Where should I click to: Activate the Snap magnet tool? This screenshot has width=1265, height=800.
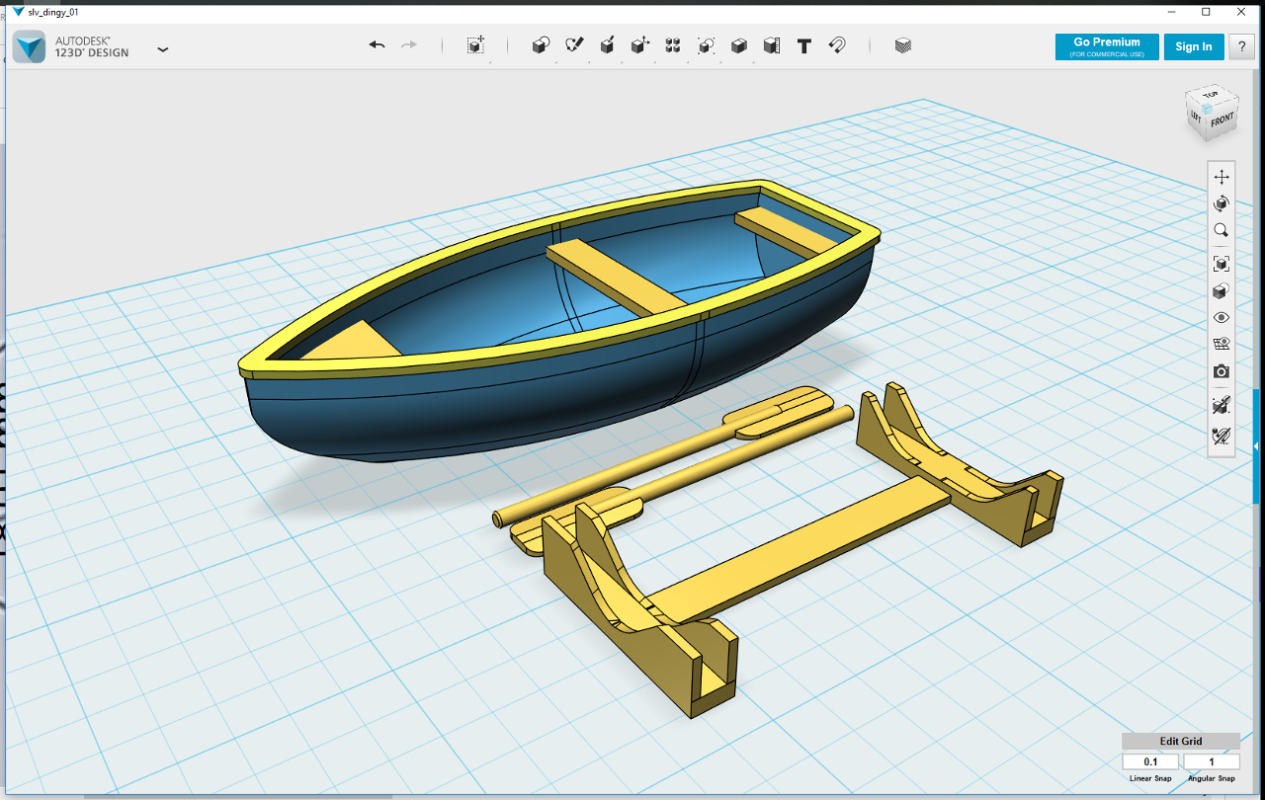point(837,45)
